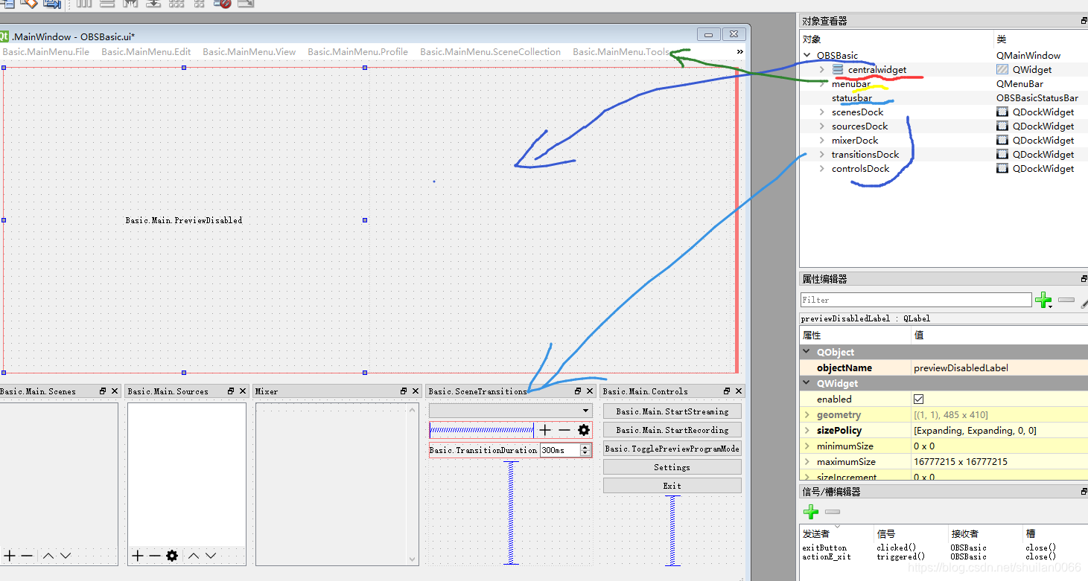Viewport: 1088px width, 581px height.
Task: Delete signal/slot connection with gray minus
Action: tap(833, 512)
